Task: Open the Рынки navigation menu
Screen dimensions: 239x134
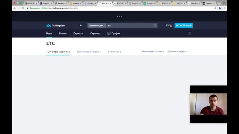Action: 63,33
